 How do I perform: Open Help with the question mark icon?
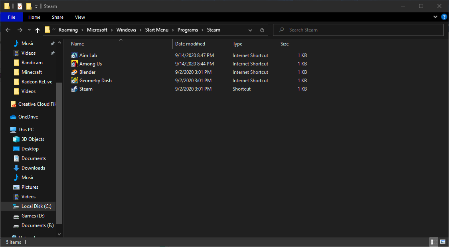(444, 17)
